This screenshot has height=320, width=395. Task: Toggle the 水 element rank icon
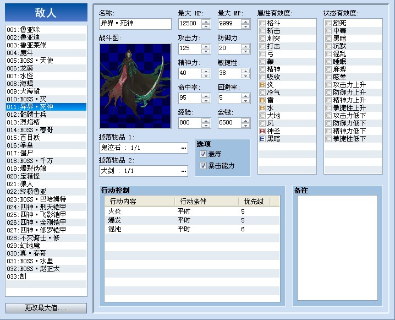click(262, 108)
